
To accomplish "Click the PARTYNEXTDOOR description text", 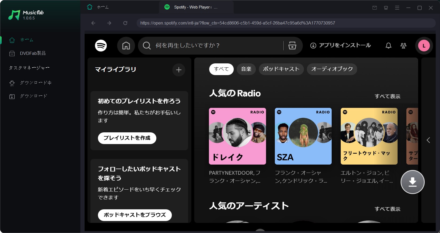I will click(235, 177).
